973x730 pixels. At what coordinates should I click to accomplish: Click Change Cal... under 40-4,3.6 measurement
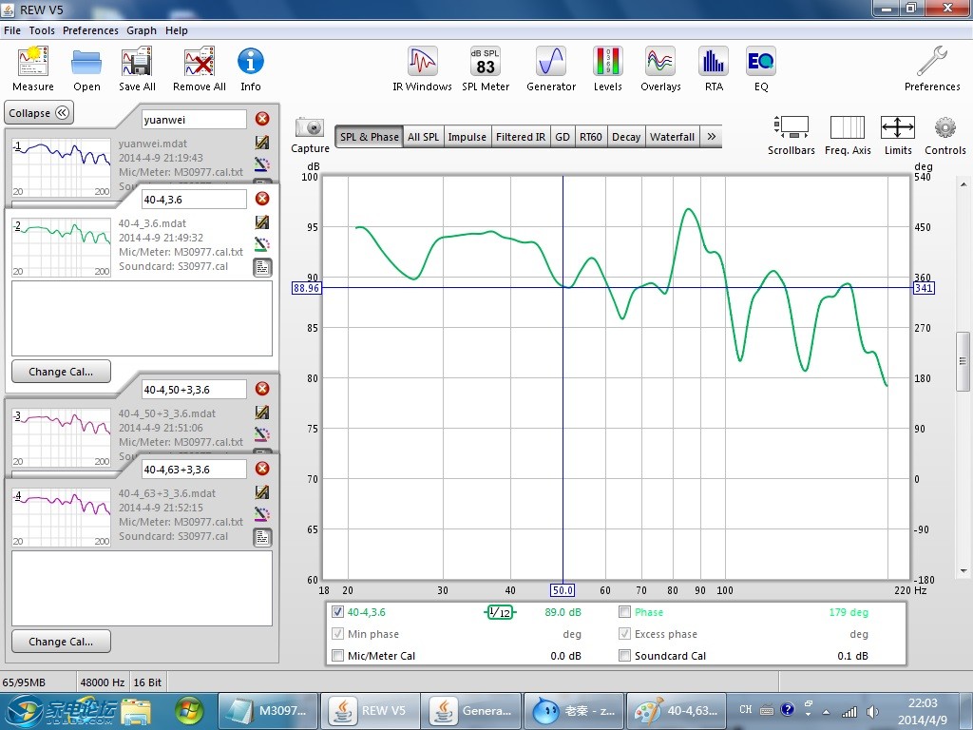[61, 372]
